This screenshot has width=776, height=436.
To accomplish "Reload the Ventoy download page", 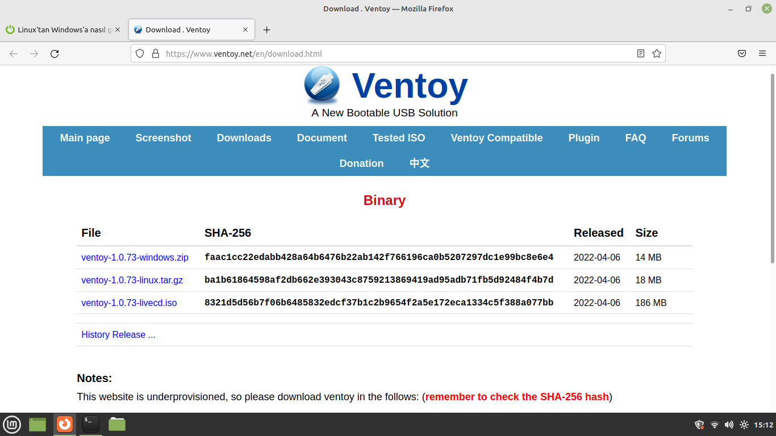I will coord(55,53).
